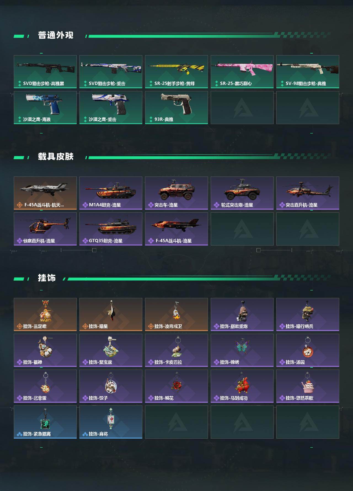Viewport: 353px width, 491px height.
Task: Click the 普通外观 section heading
Action: coord(56,35)
